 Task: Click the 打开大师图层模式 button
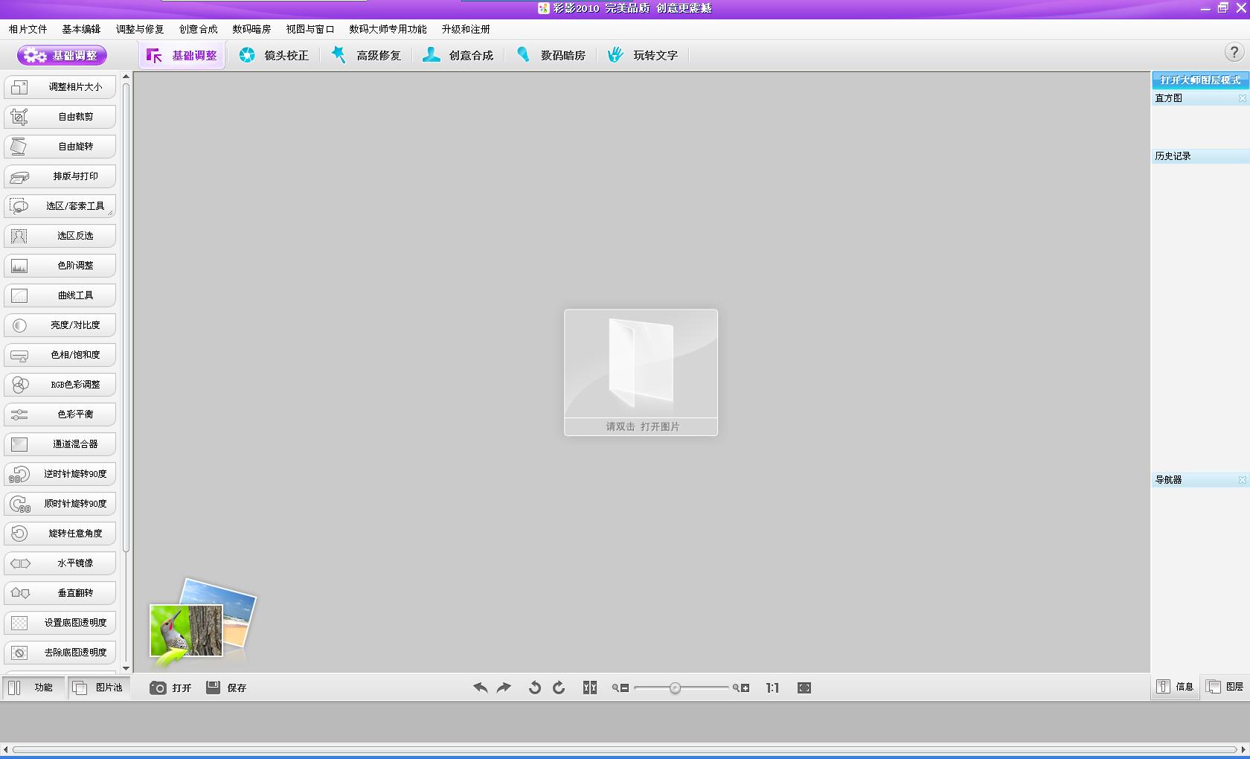pyautogui.click(x=1200, y=80)
